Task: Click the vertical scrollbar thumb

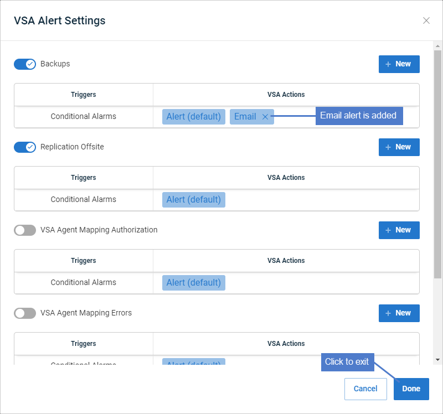Action: (x=437, y=164)
